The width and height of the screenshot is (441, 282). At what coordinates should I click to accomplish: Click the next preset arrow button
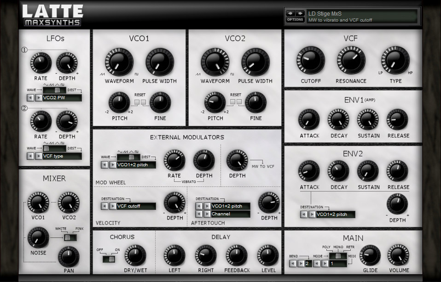(x=300, y=13)
